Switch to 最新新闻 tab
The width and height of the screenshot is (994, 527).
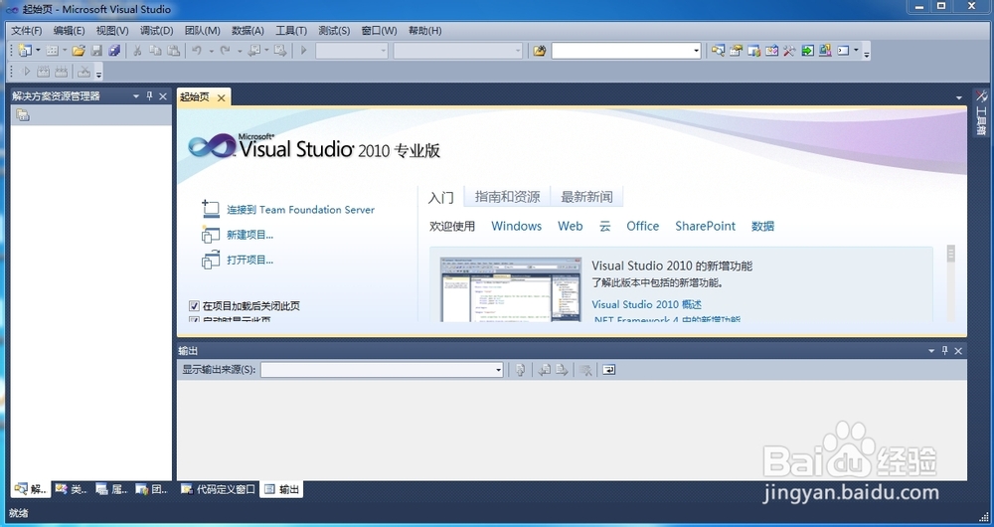586,197
